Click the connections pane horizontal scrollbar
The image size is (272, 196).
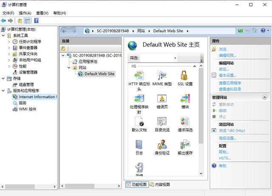[80, 186]
